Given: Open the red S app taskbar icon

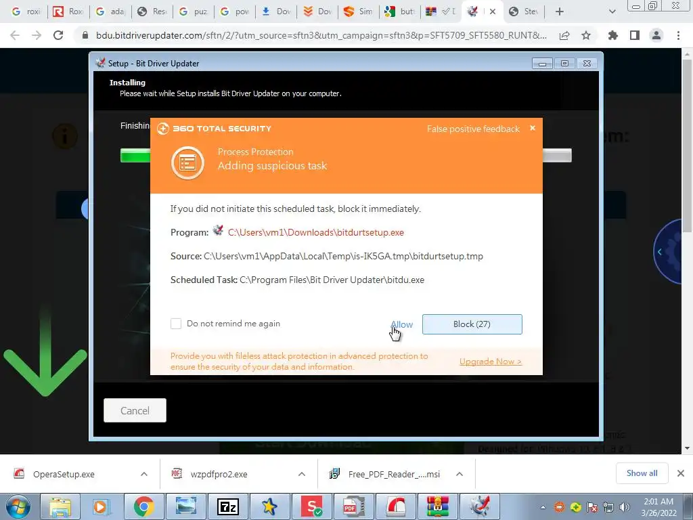Looking at the screenshot, I should pyautogui.click(x=311, y=506).
